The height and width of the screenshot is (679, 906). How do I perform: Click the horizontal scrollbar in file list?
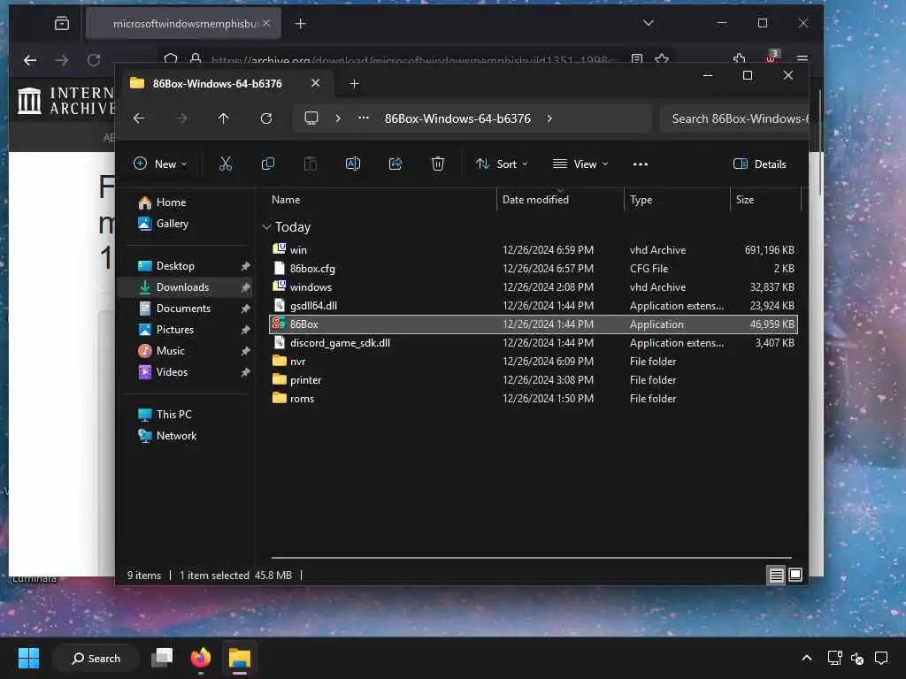tap(531, 558)
